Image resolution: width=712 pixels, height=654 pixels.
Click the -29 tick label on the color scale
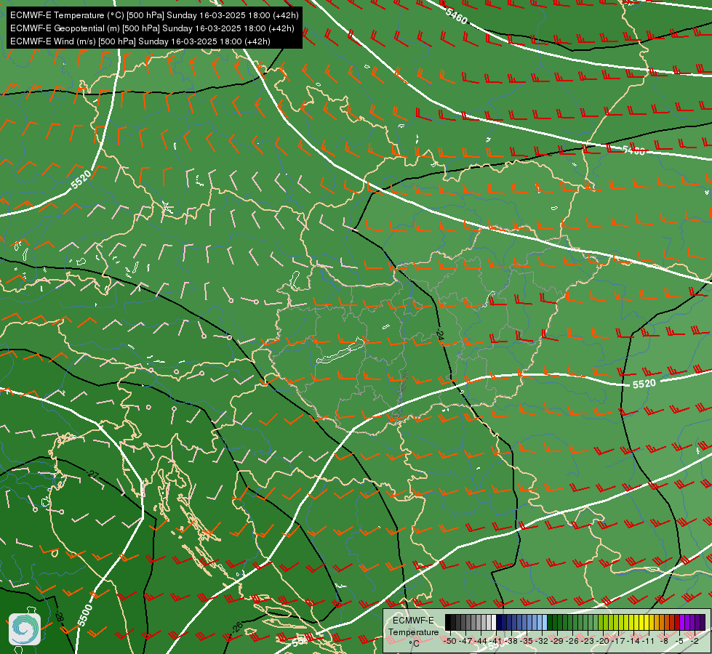click(x=556, y=641)
